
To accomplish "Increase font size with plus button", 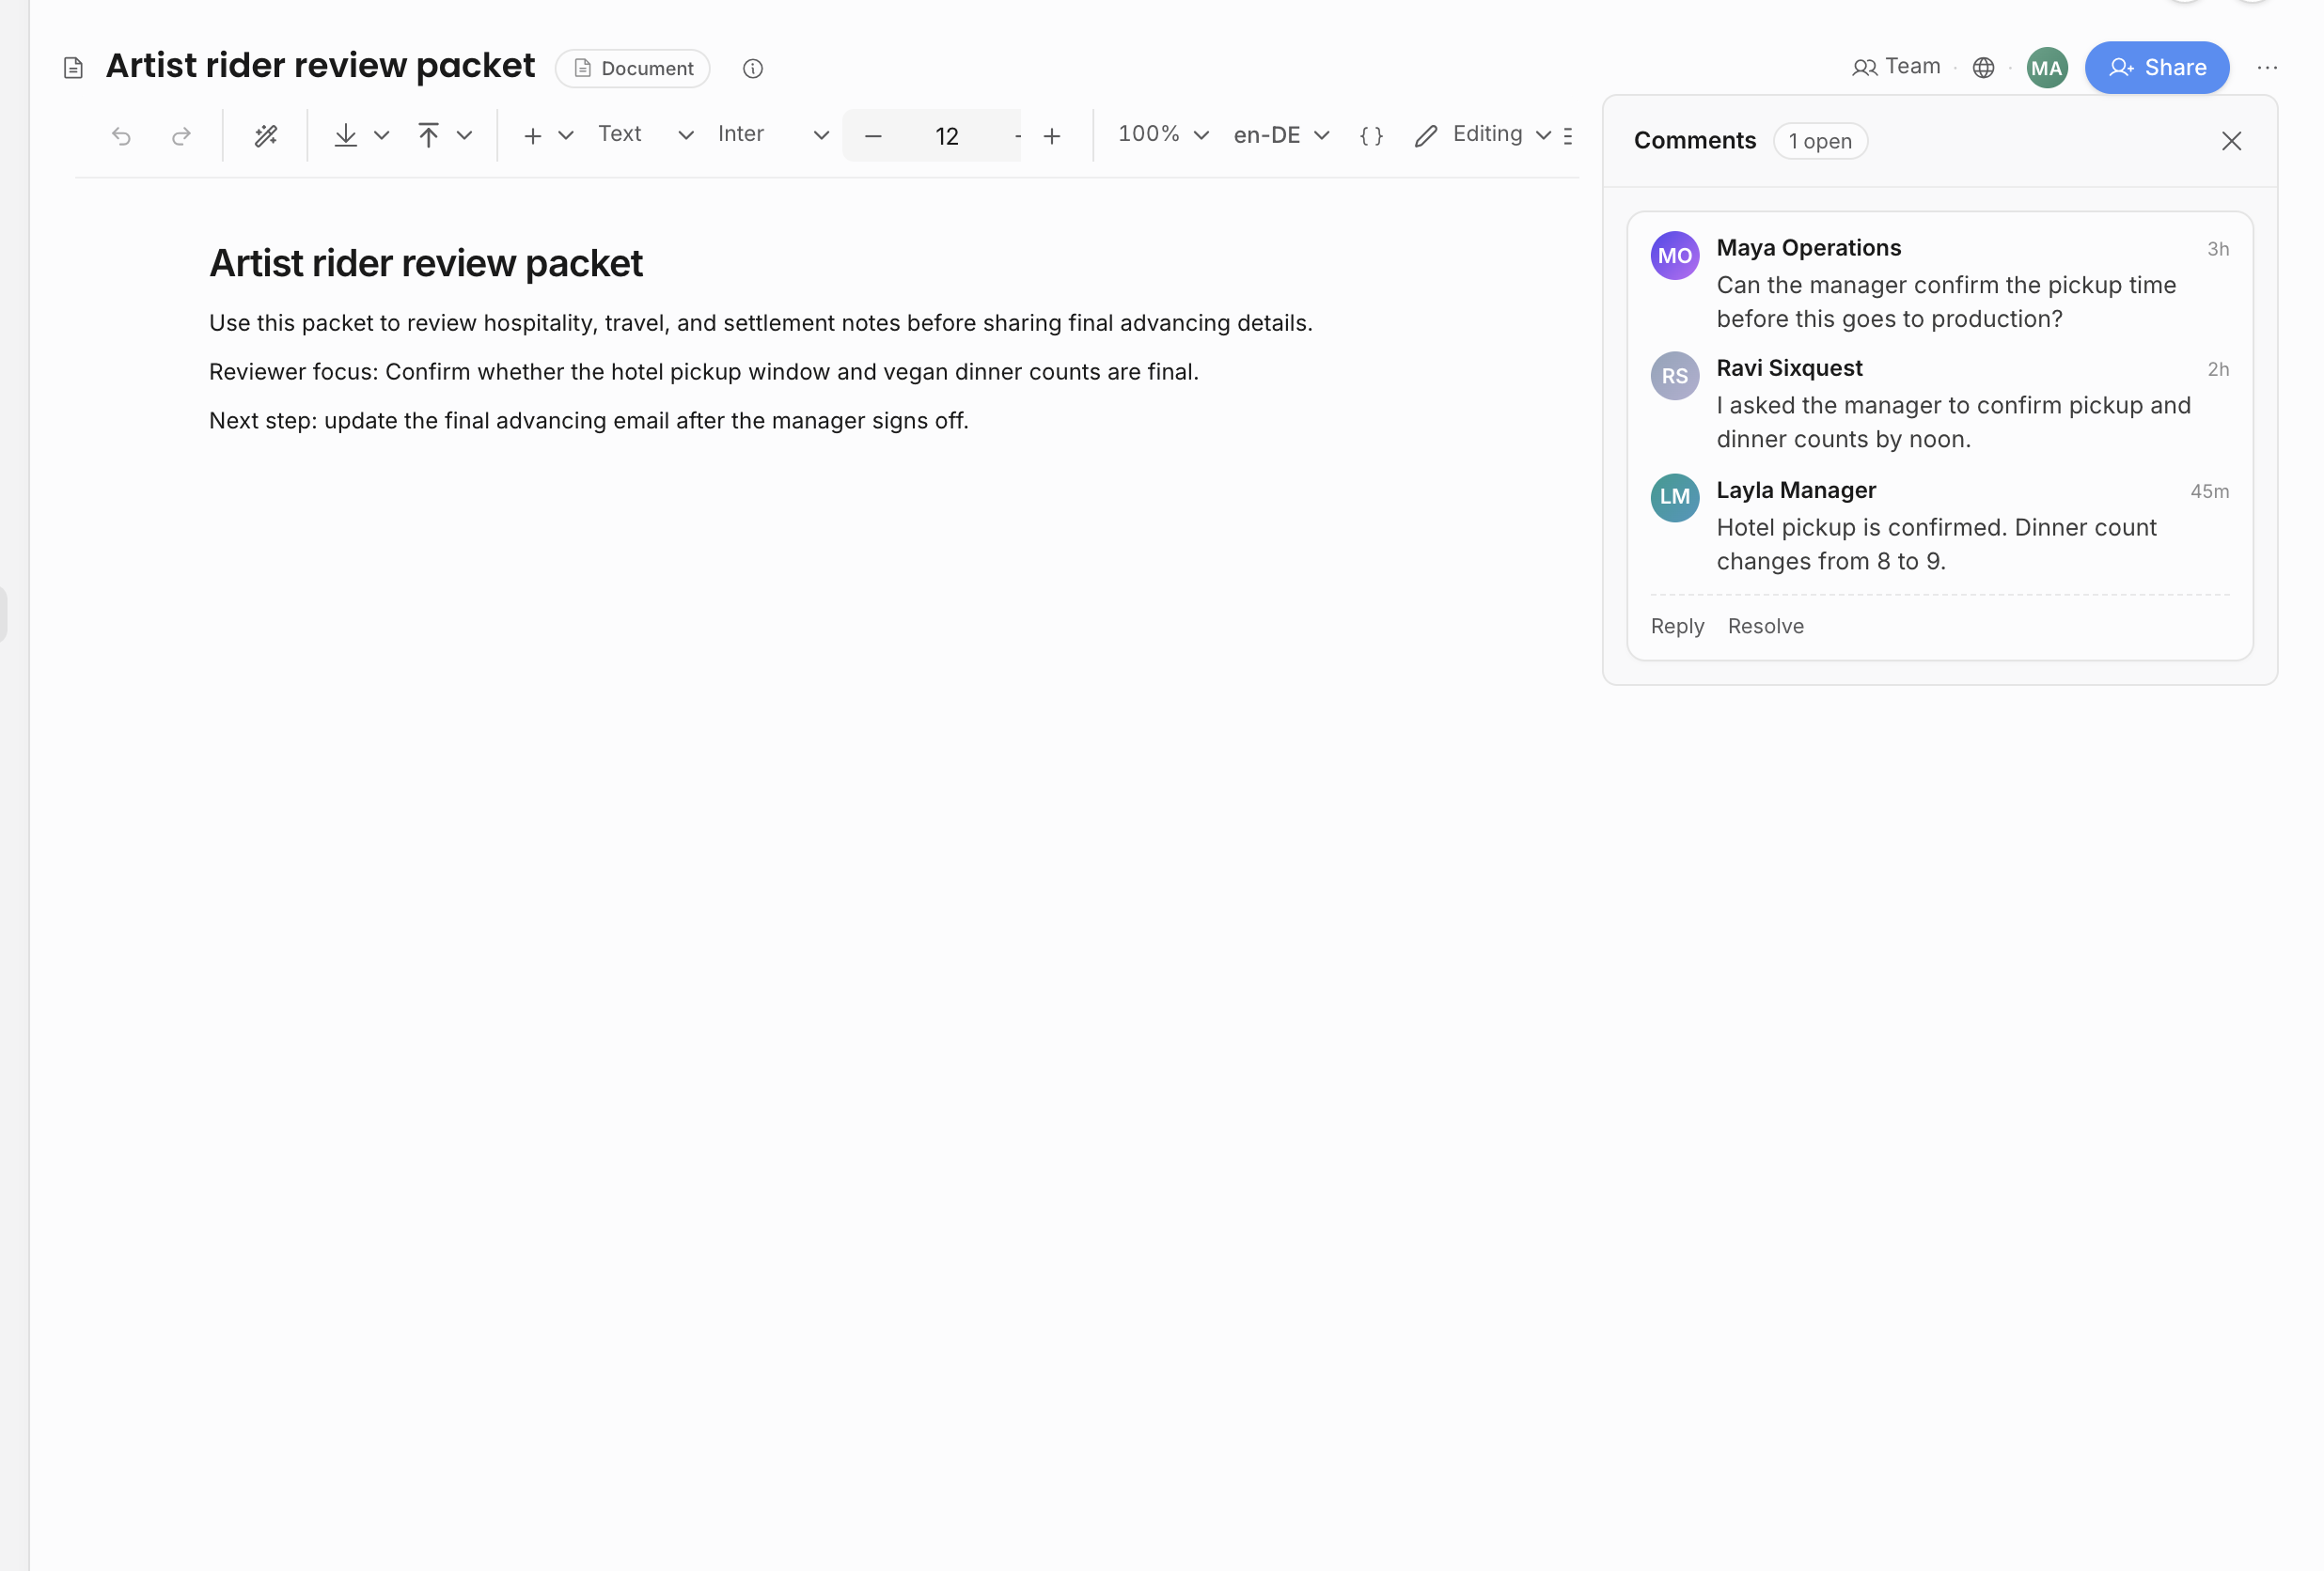I will [x=1052, y=136].
